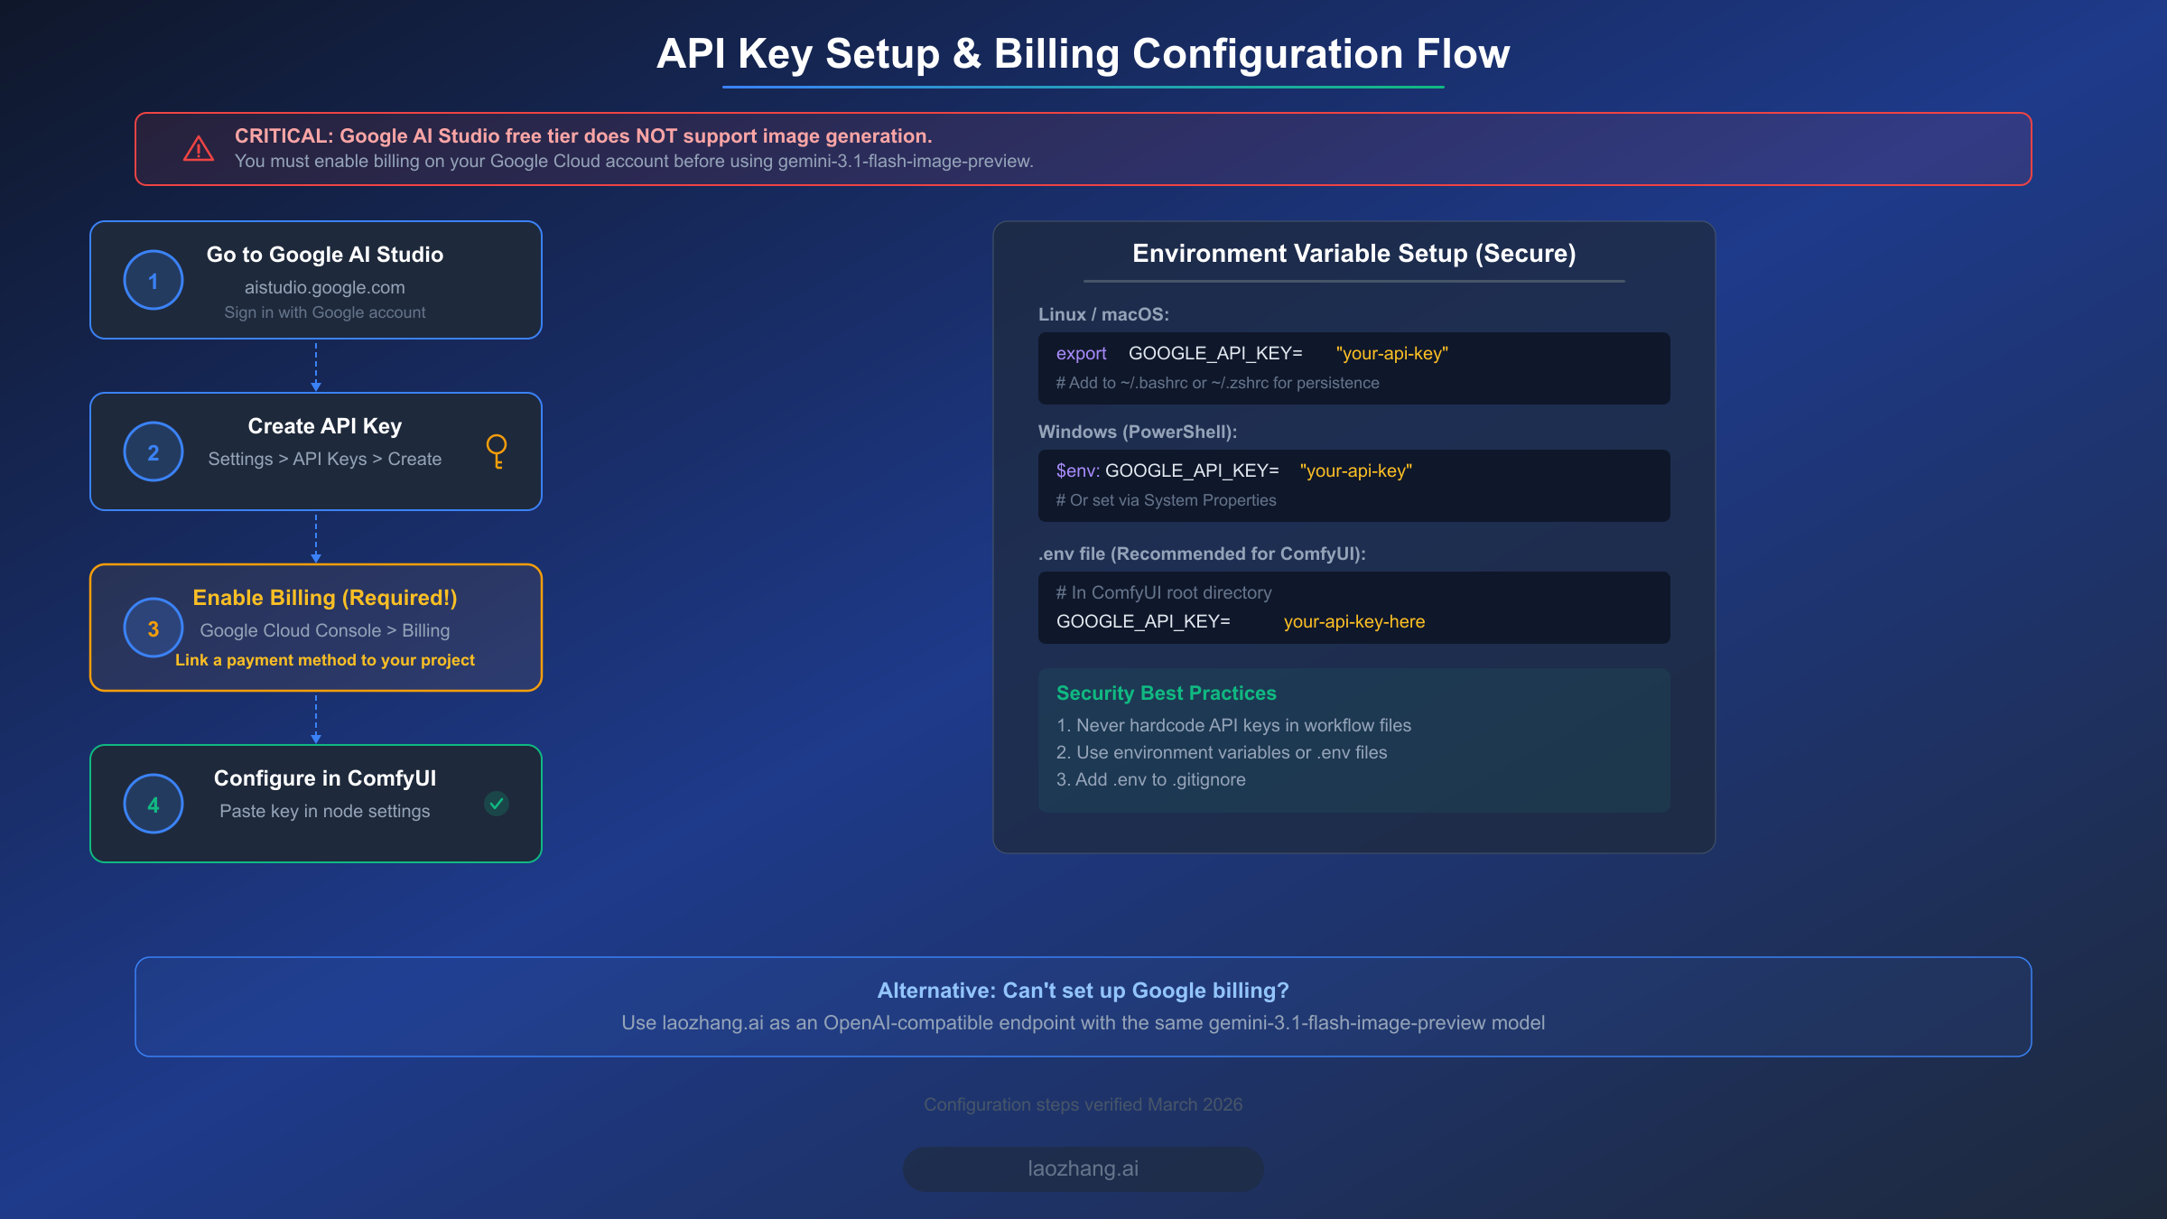Screen dimensions: 2167x1219
Task: Click the numbered circle badge for step 1
Action: [153, 280]
